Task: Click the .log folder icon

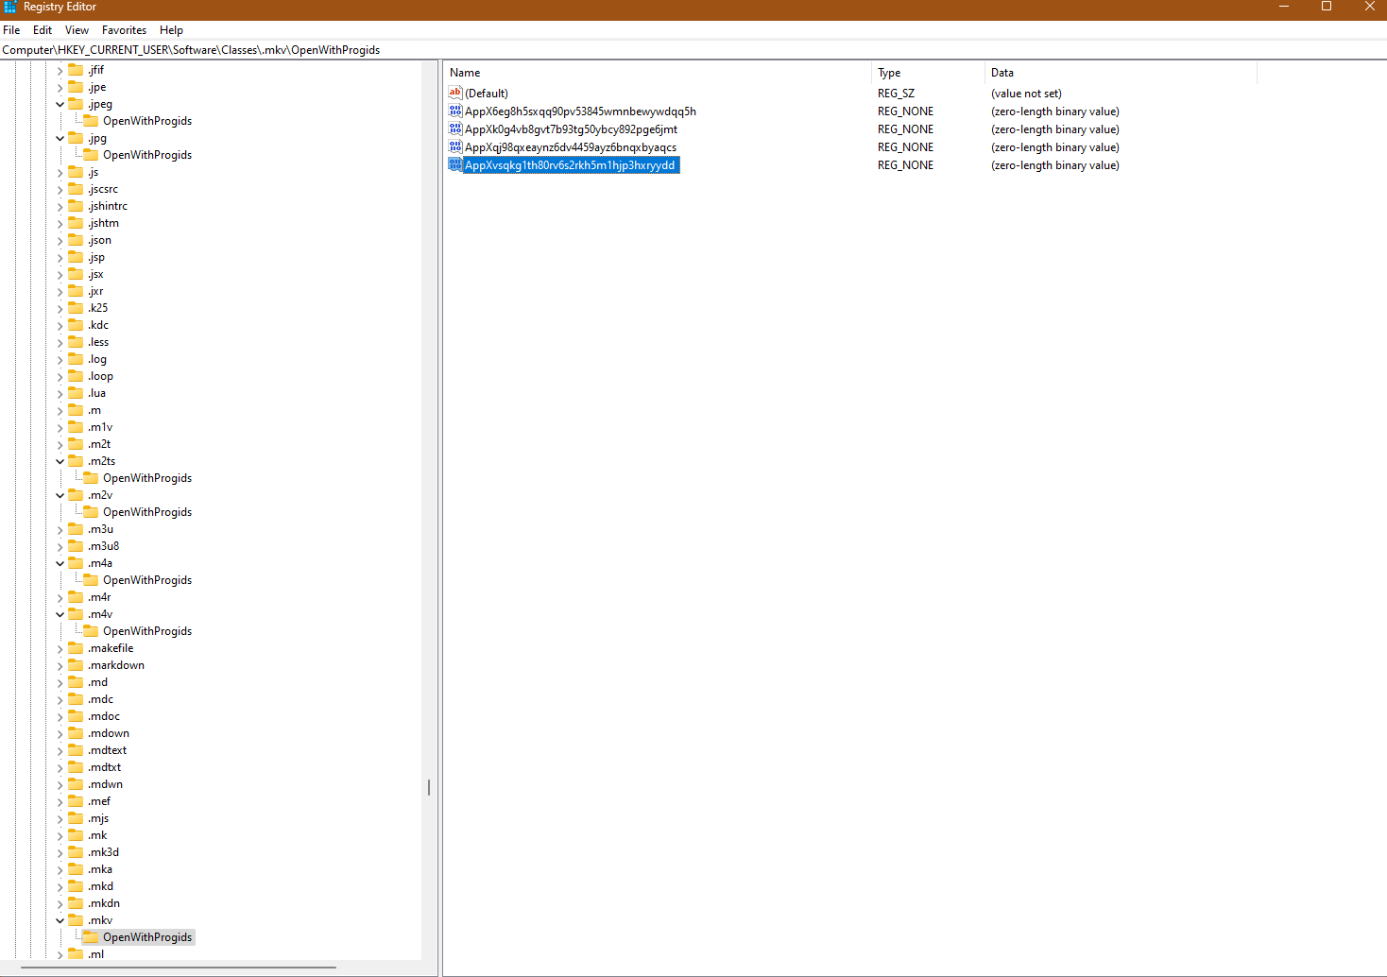Action: (x=76, y=359)
